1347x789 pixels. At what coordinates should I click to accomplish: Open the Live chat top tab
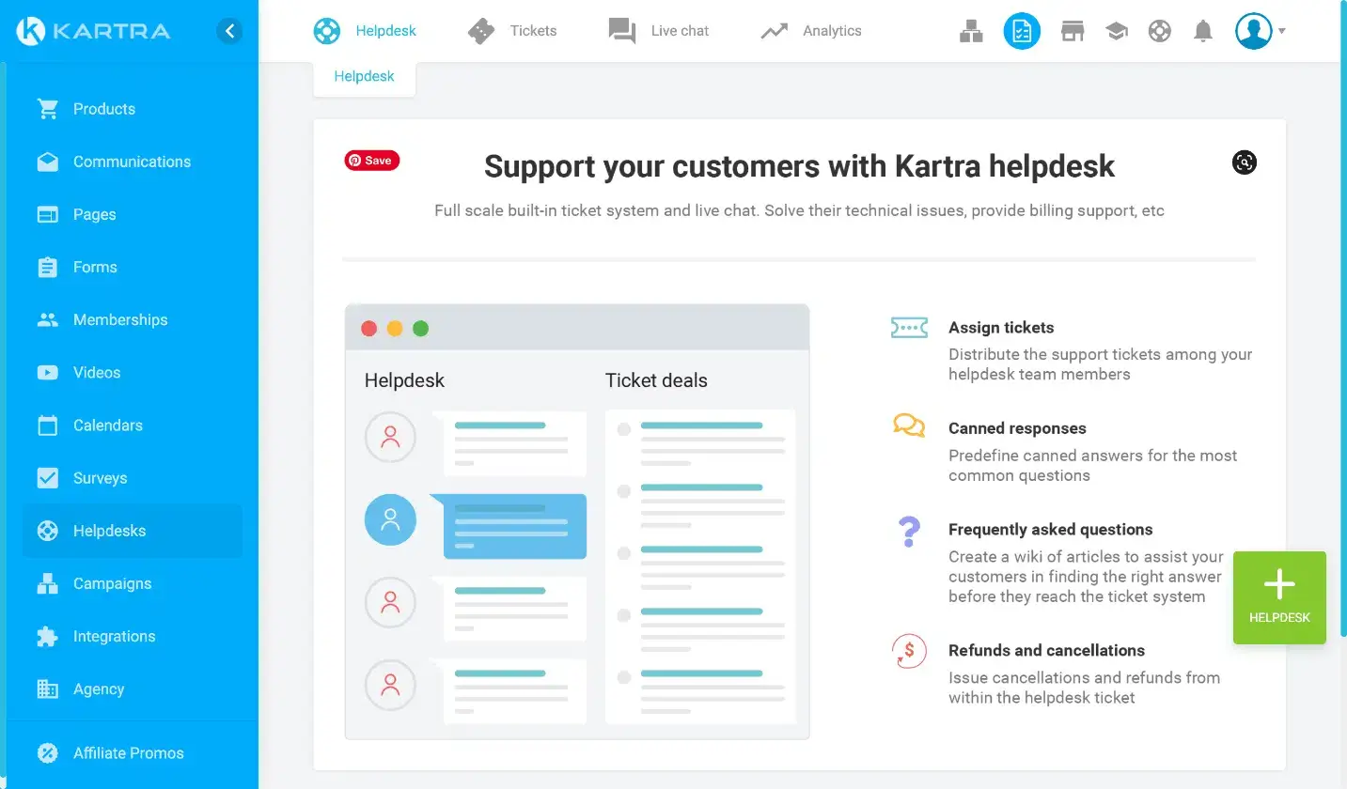pos(658,31)
